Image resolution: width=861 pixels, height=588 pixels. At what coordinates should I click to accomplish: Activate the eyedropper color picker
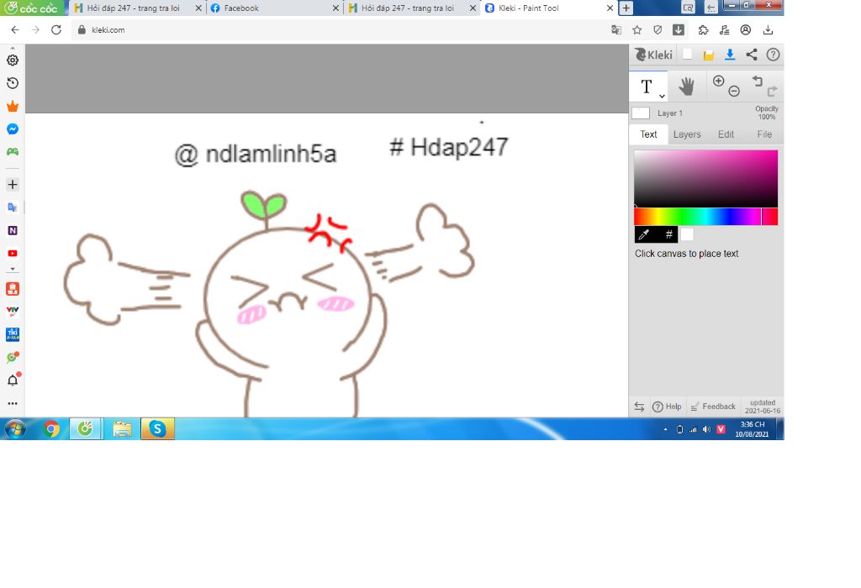[x=645, y=234]
